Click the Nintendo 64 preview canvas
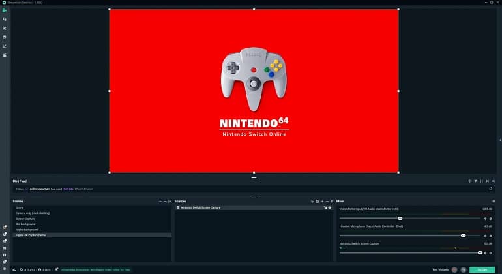This screenshot has width=502, height=274. click(x=254, y=91)
